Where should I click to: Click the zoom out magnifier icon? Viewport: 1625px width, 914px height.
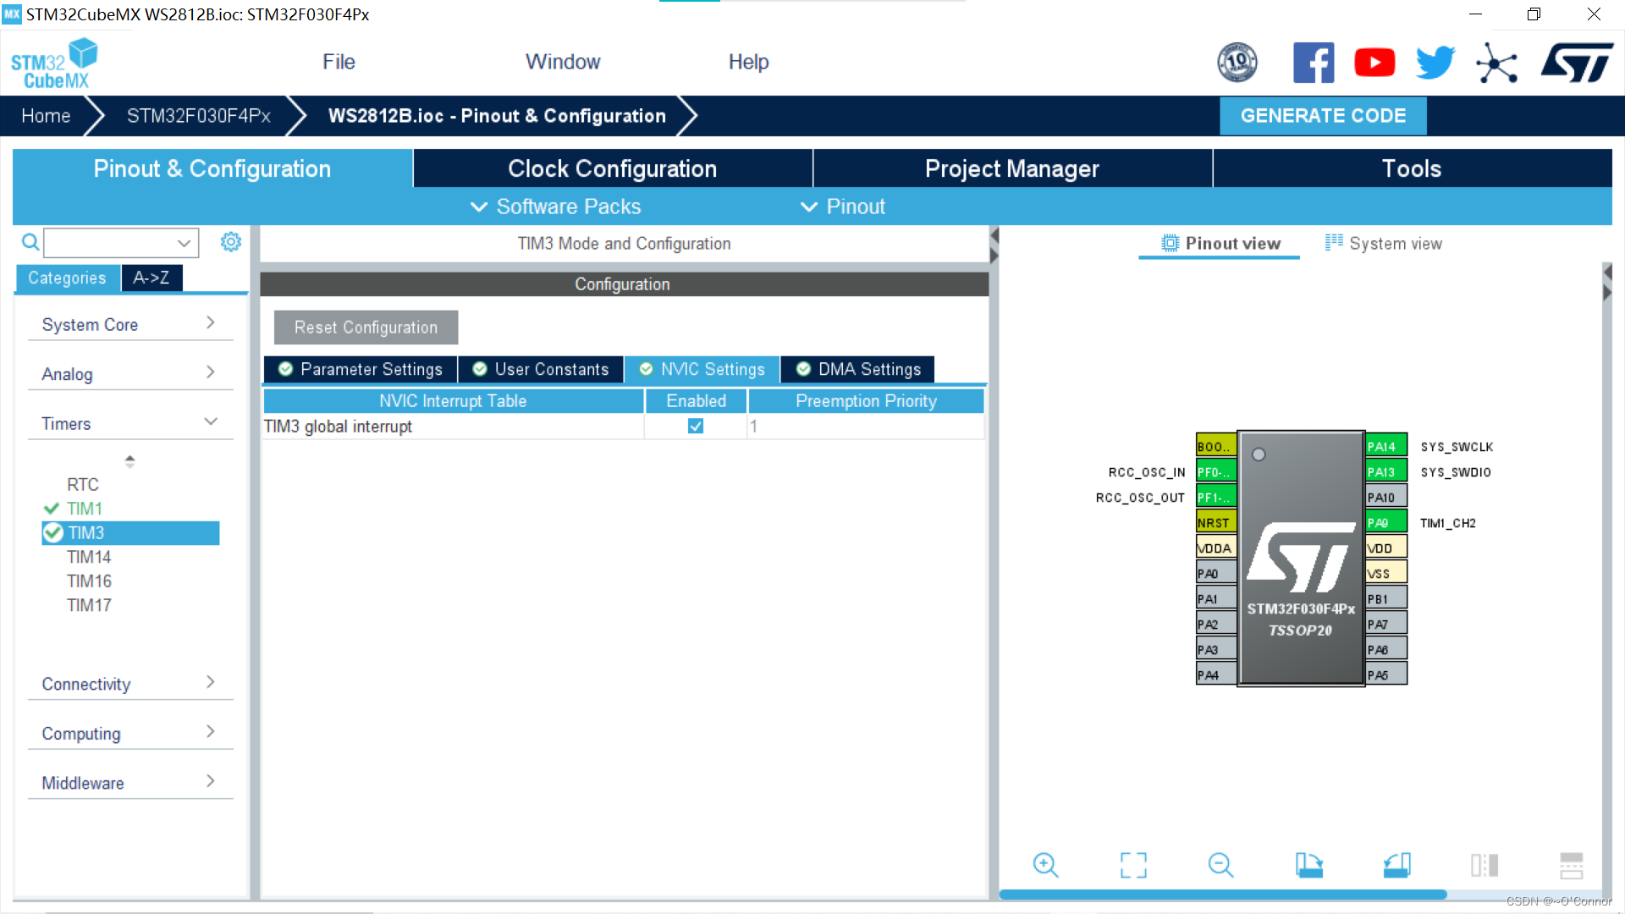[x=1220, y=865]
